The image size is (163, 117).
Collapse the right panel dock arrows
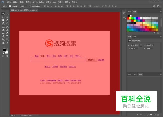coord(161,9)
